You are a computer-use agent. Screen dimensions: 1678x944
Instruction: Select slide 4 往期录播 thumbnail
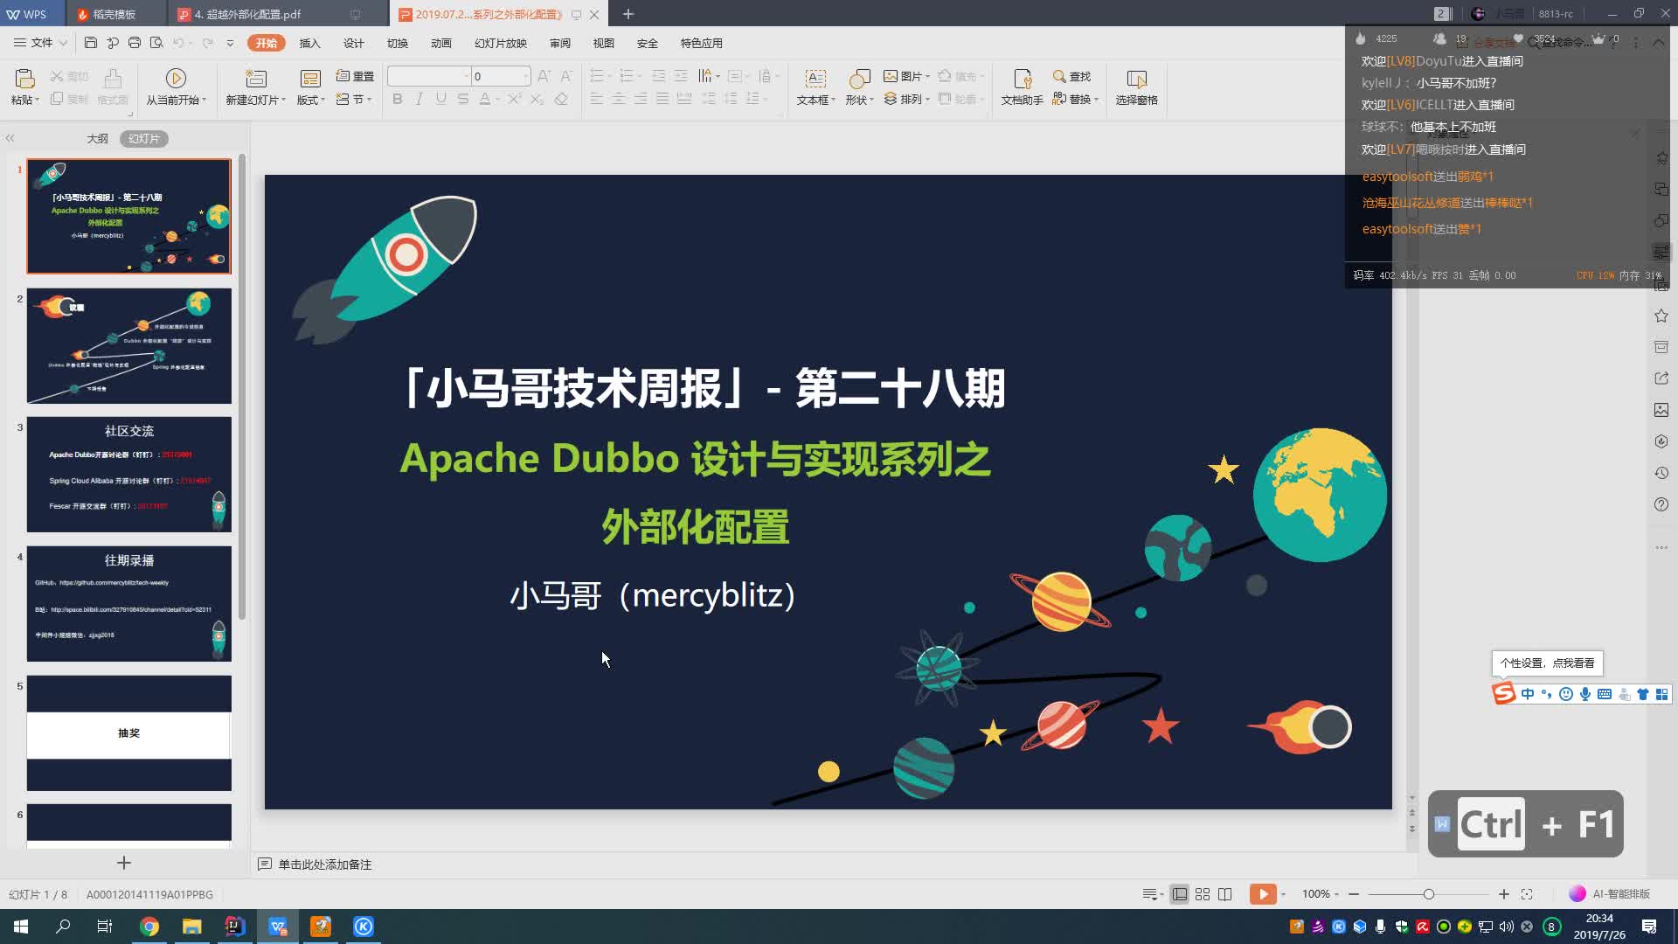tap(129, 604)
